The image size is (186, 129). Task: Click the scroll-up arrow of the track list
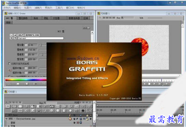point(94,102)
